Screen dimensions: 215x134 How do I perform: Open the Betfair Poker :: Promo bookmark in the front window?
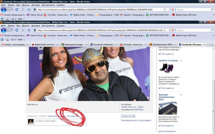click(82, 35)
